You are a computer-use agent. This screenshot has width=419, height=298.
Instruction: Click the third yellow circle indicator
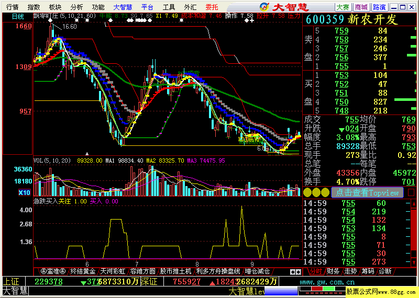click(x=325, y=192)
